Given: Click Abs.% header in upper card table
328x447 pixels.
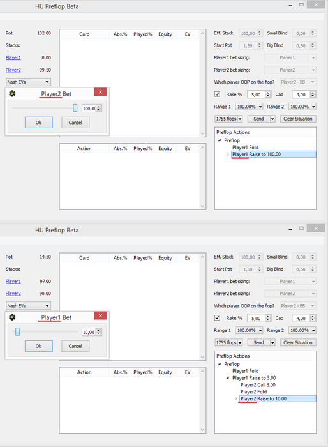Looking at the screenshot, I should (x=120, y=34).
